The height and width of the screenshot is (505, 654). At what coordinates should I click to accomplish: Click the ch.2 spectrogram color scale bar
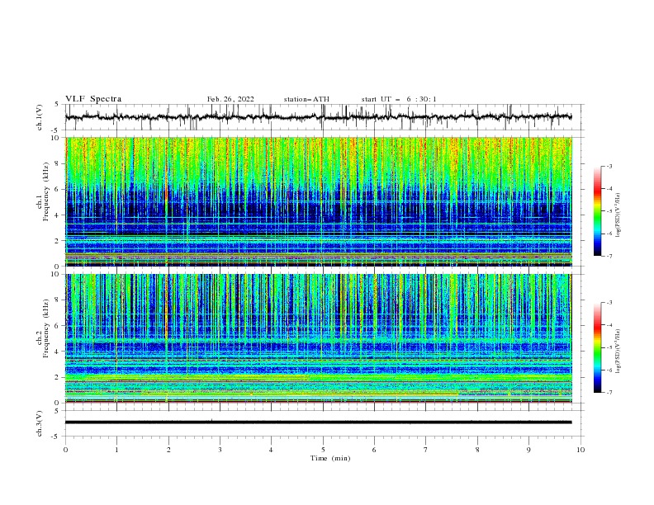tap(597, 347)
